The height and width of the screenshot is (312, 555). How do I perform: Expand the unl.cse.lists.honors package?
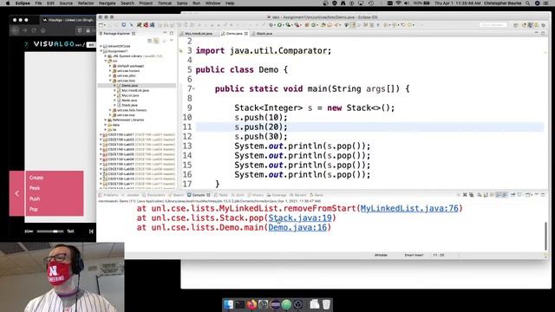tap(110, 110)
